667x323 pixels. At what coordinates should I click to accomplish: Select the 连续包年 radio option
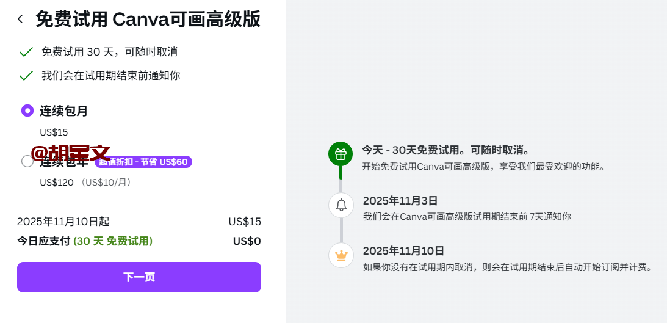click(27, 161)
